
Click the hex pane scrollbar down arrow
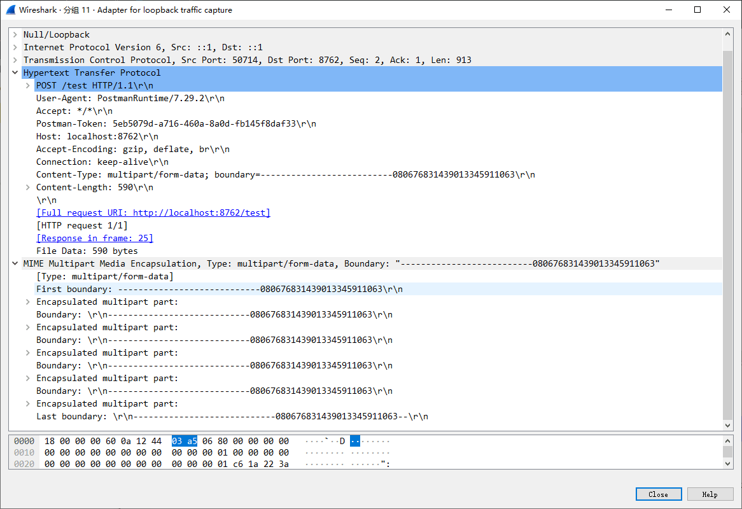(728, 464)
